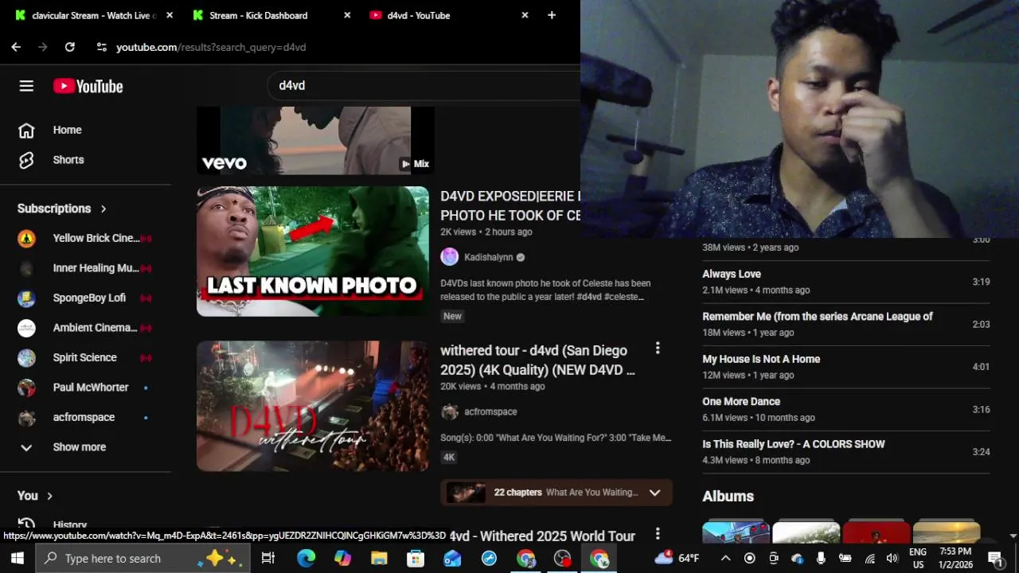Open Microsoft Store from taskbar
This screenshot has height=573, width=1019.
416,559
